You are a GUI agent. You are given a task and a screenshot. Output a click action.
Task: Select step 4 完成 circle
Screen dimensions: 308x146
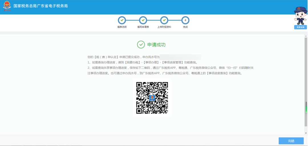point(185,20)
